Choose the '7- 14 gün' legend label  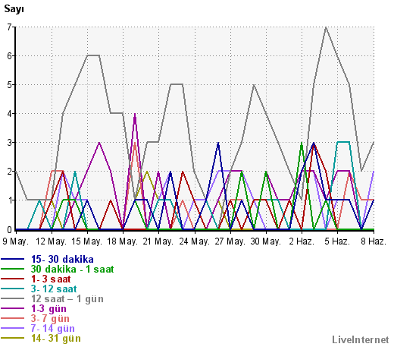coord(53,328)
